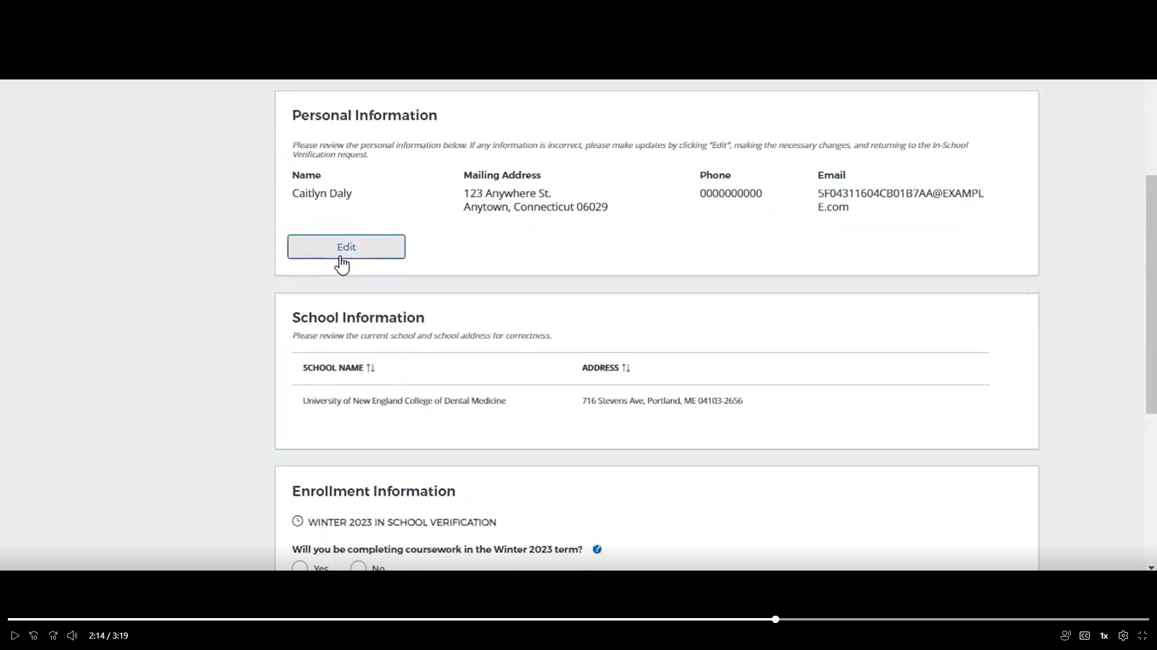Click the clock icon beside Winter 2023 verification
Viewport: 1157px width, 650px height.
click(298, 521)
